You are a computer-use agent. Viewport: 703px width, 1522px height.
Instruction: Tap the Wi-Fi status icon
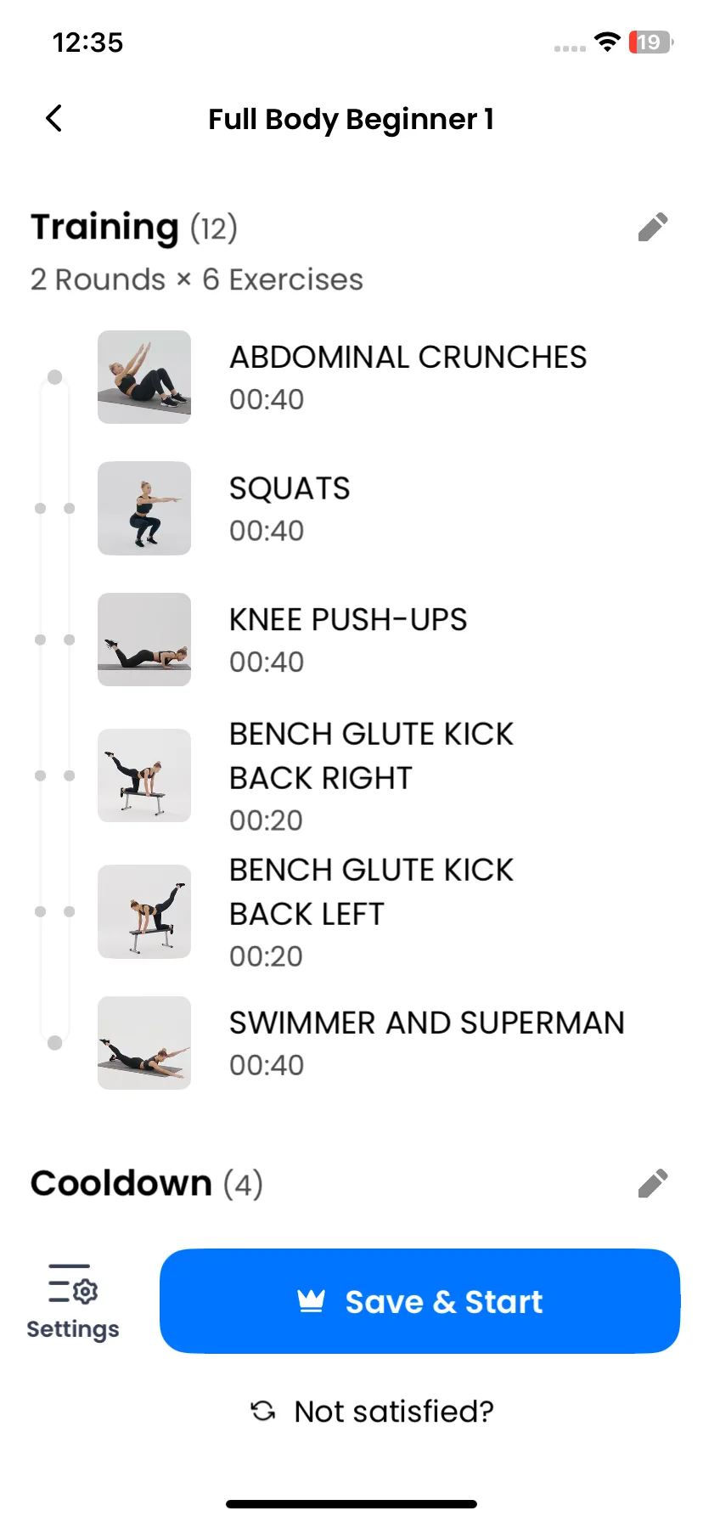pos(607,42)
